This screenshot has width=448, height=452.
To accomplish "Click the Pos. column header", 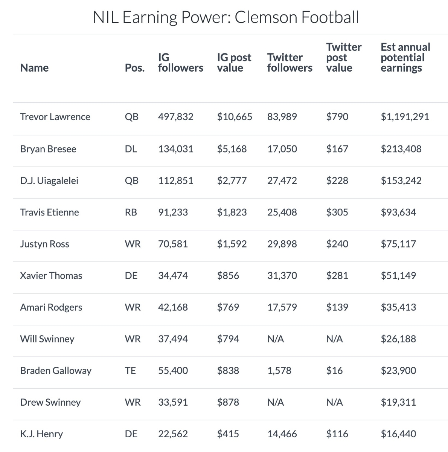I will 135,68.
